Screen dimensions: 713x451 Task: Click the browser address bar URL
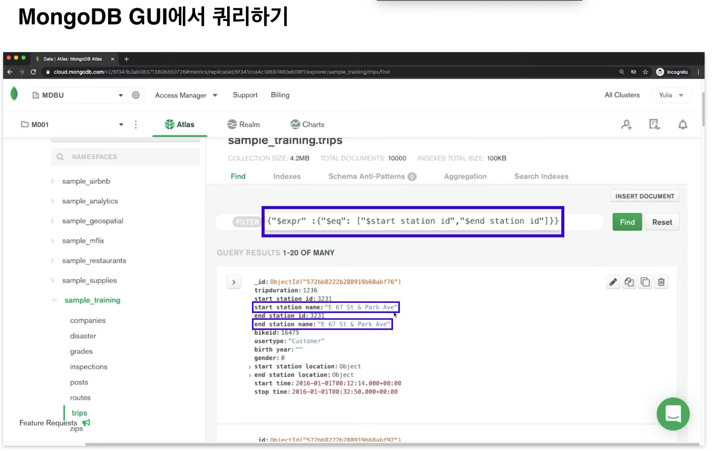point(222,72)
